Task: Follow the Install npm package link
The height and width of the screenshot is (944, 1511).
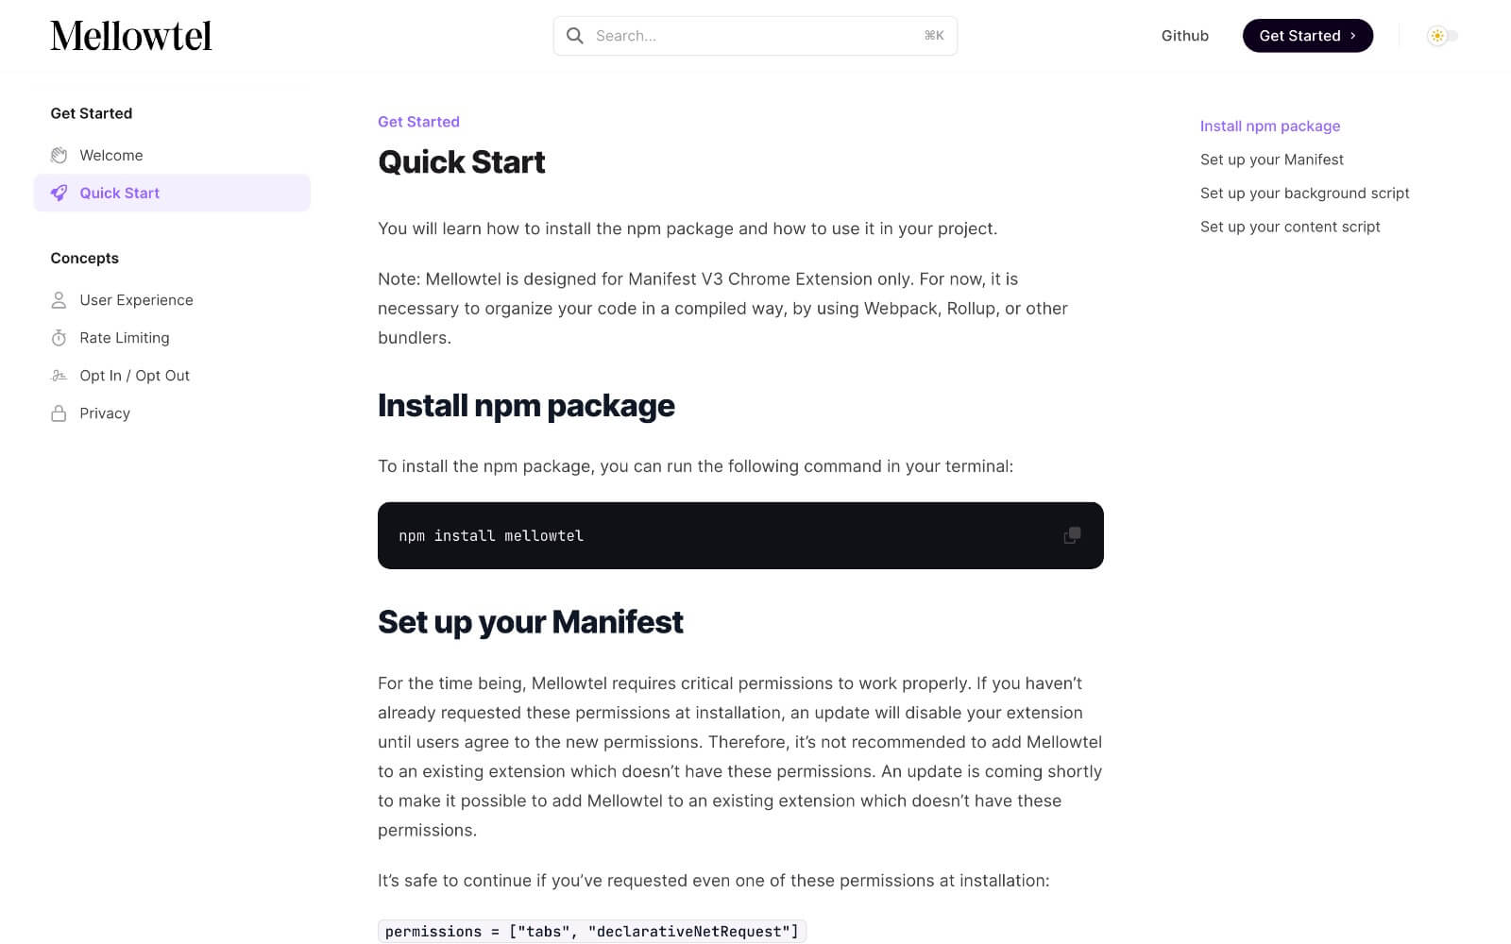Action: 1269,126
